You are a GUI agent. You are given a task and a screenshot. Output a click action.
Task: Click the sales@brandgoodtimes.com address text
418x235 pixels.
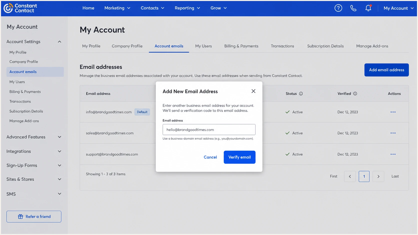tap(110, 133)
